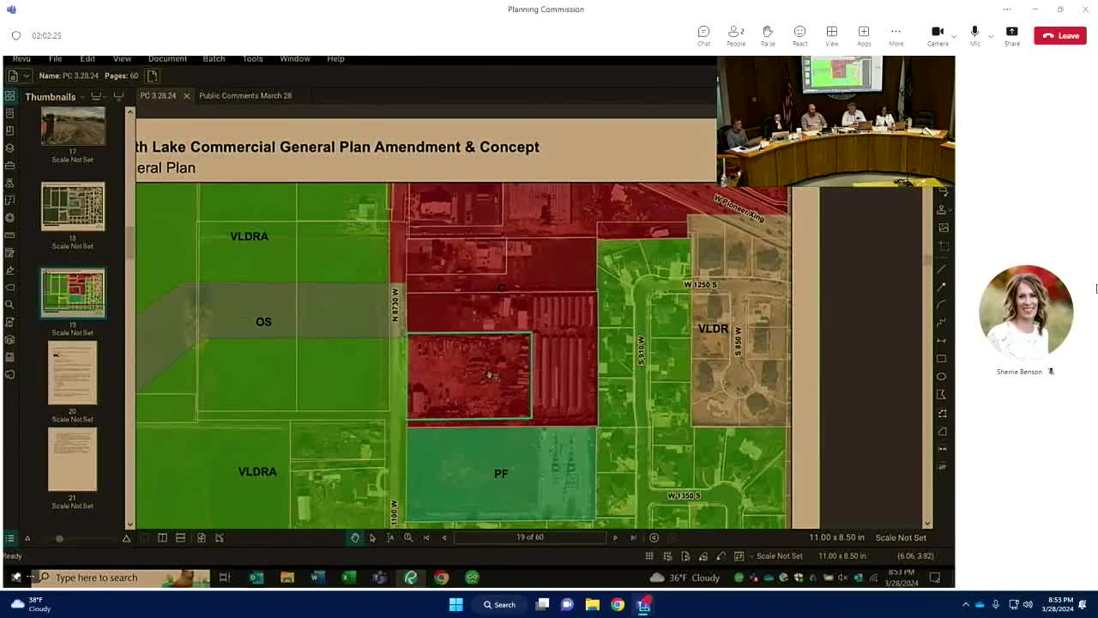Image resolution: width=1098 pixels, height=618 pixels.
Task: Select the Pan tool in the bottom toolbar
Action: click(355, 537)
